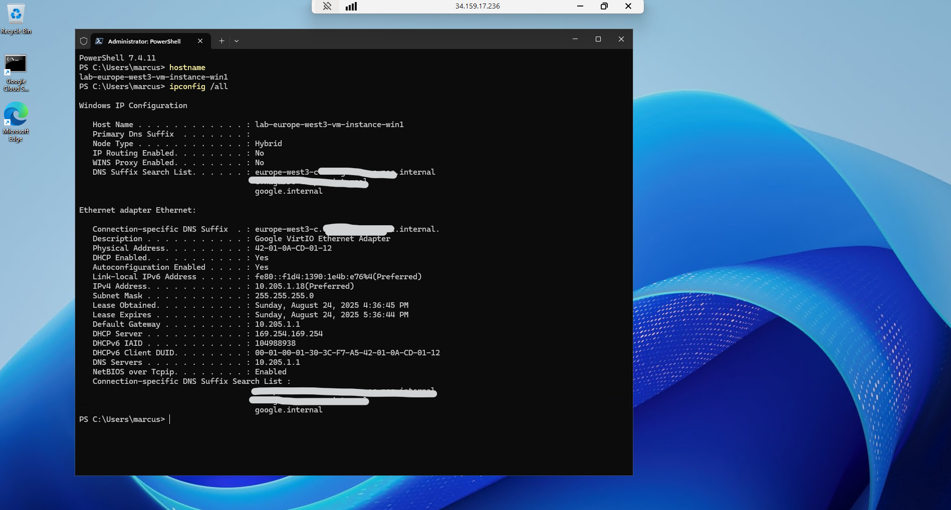Click the pin icon on remote session bar
The image size is (951, 510).
327,6
